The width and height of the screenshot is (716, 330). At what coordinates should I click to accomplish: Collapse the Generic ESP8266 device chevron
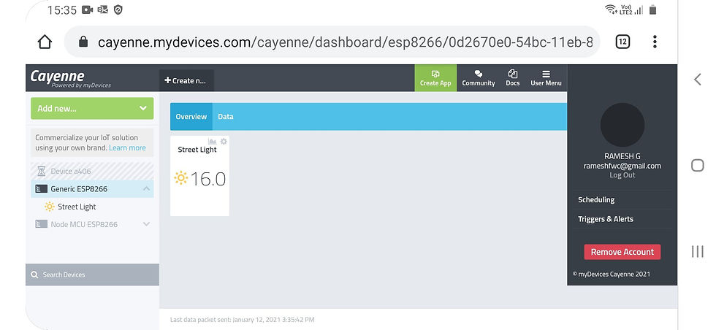(147, 188)
